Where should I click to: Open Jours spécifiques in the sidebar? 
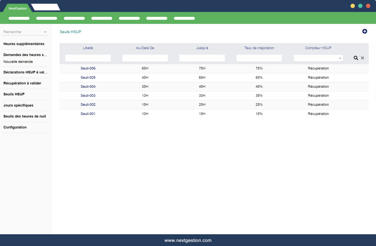tap(18, 105)
